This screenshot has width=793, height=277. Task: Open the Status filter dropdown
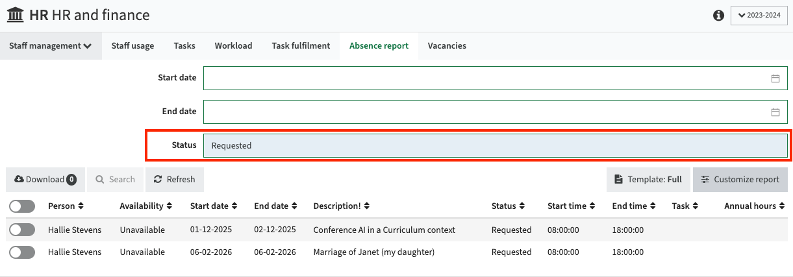[495, 145]
